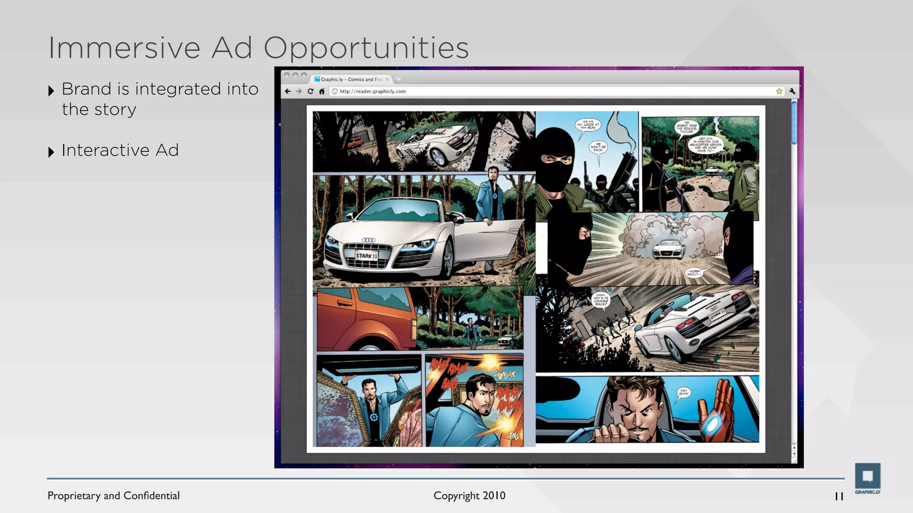913x513 pixels.
Task: Click the reader.graphicly.com address field
Action: (556, 91)
